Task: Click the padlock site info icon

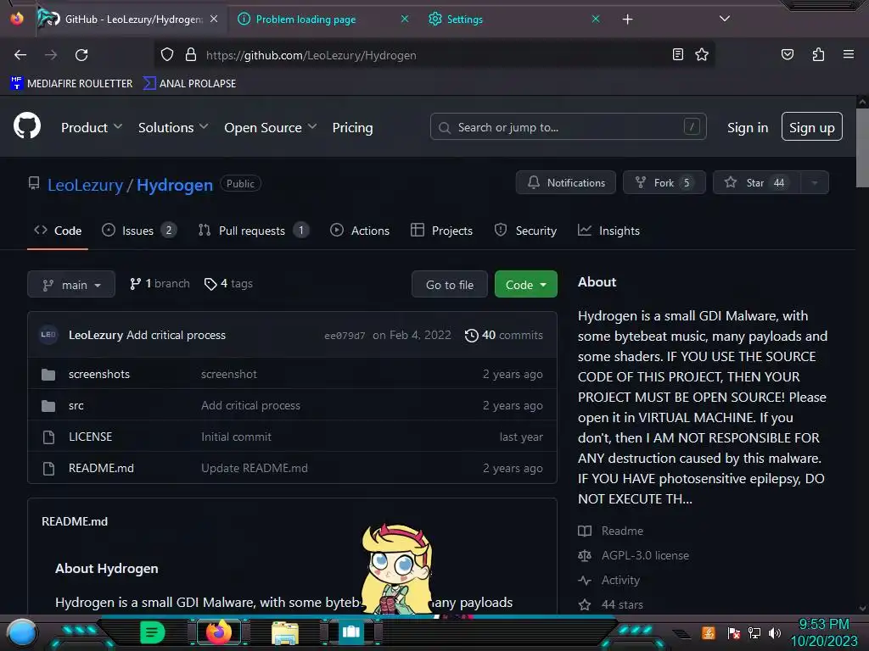Action: click(191, 54)
